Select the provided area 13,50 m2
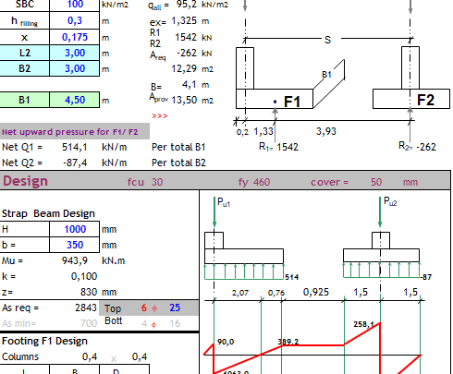 [184, 100]
